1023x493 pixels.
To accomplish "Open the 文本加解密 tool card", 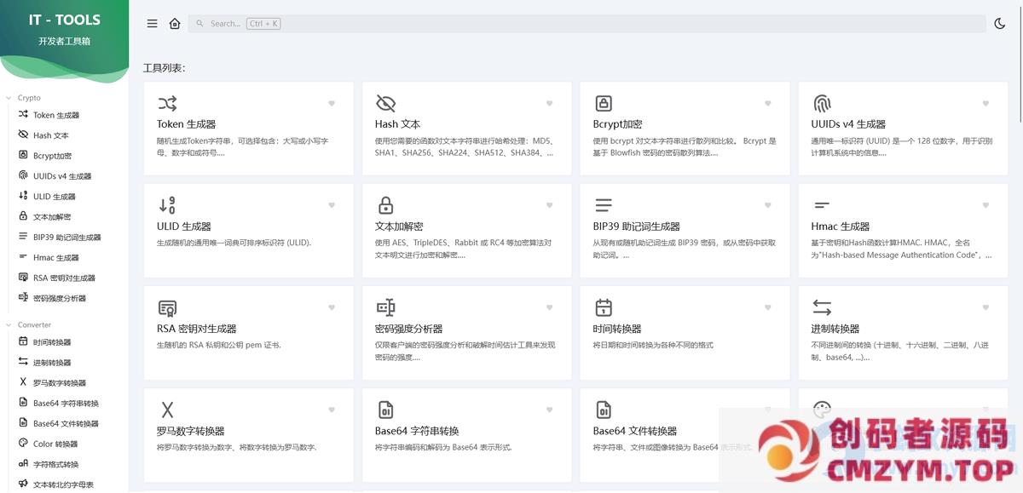I will [x=465, y=230].
